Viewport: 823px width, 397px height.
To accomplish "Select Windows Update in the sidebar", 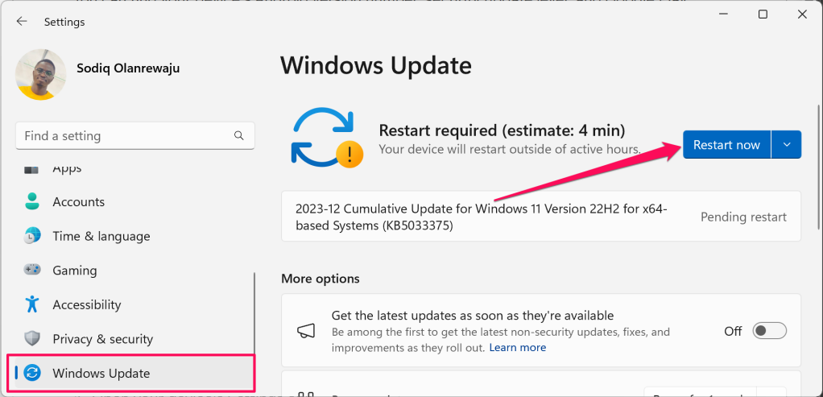I will [x=101, y=373].
